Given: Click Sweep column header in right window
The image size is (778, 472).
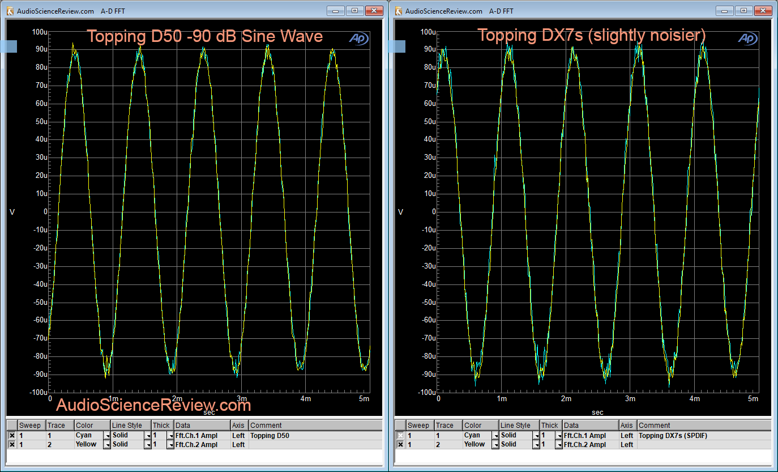Looking at the screenshot, I should (420, 426).
